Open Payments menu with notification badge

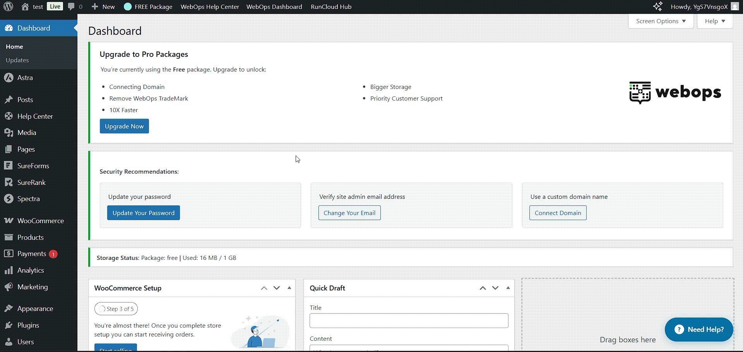(x=32, y=254)
